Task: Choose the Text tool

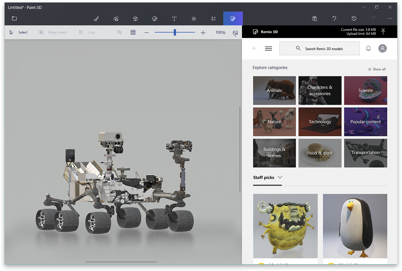Action: coord(174,19)
